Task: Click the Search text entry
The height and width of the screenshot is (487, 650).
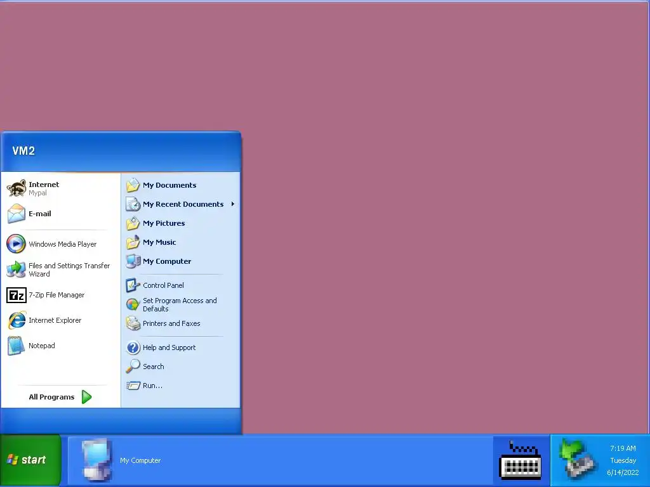Action: [154, 367]
